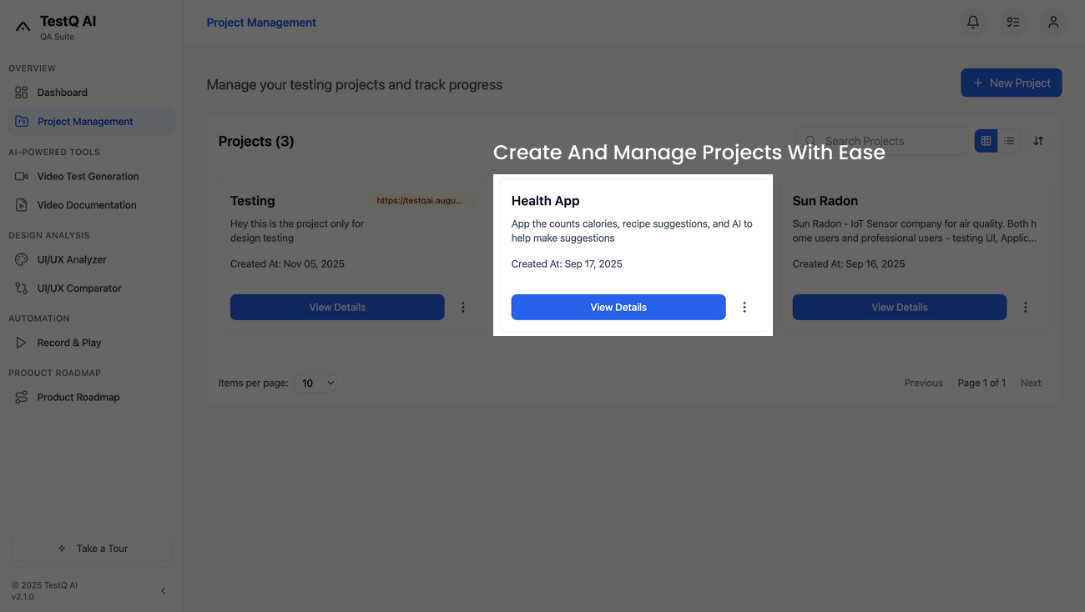
Task: Open the UI/UX Analyzer page
Action: coord(72,259)
